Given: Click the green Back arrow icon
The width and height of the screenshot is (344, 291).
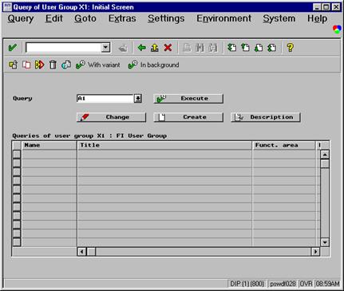Looking at the screenshot, I should 141,48.
